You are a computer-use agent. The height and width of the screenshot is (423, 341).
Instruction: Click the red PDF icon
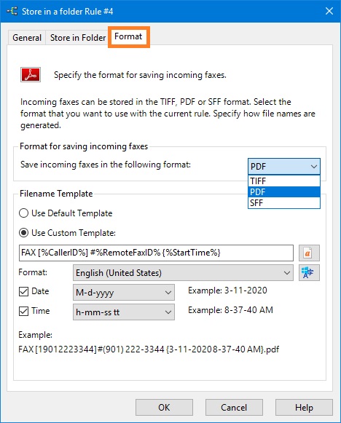[x=31, y=75]
